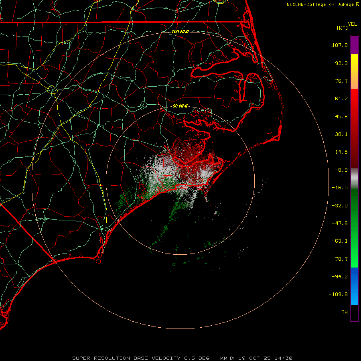Viewport: 361px width, 361px height.
Task: Click the -0.9 legend value
Action: 341,170
